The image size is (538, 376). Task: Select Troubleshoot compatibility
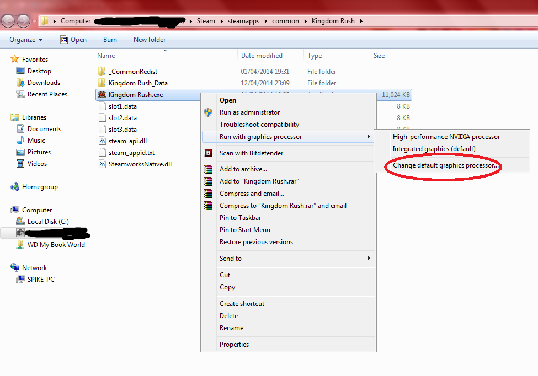(288, 125)
